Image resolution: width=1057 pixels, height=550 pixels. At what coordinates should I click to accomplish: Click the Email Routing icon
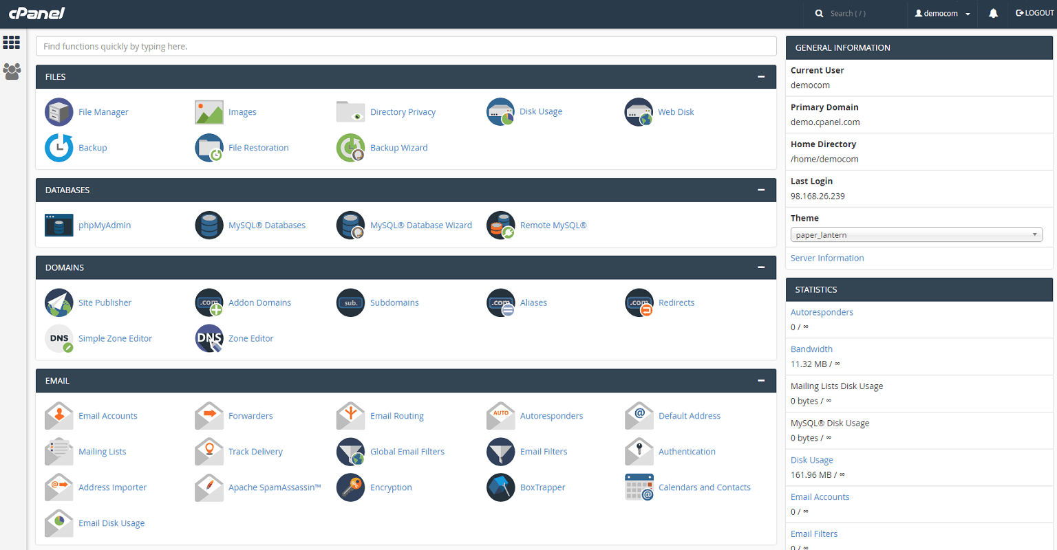point(350,416)
